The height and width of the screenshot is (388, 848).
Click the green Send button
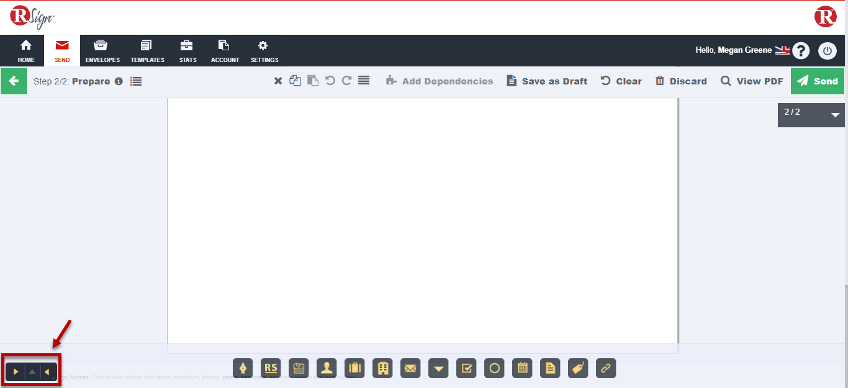coord(818,81)
